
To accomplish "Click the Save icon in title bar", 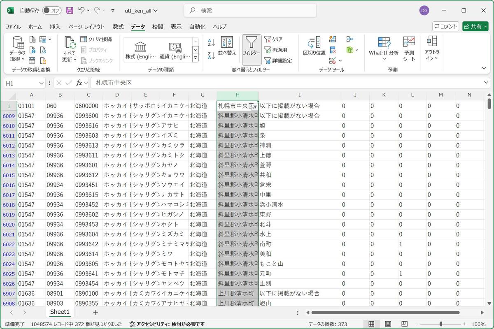I will (x=70, y=10).
